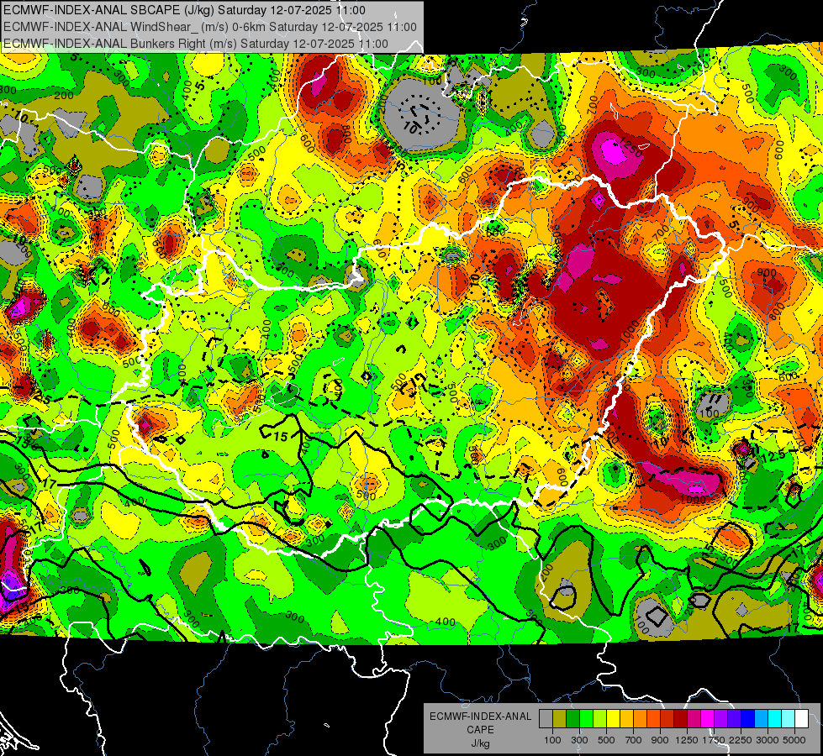The width and height of the screenshot is (823, 756).
Task: Click the legend label 'ECMWF-INDEX-ANAL'
Action: 481,717
